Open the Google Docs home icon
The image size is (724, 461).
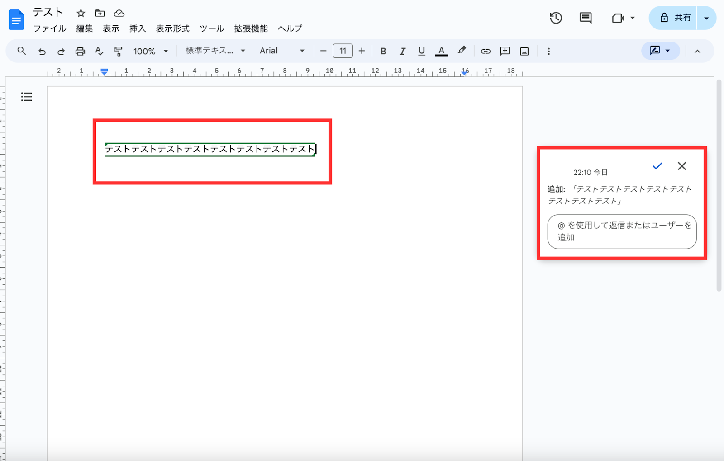point(16,20)
